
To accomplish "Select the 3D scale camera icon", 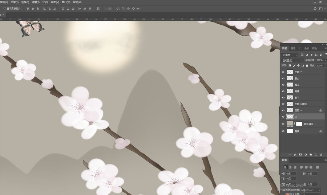I will coord(138,9).
